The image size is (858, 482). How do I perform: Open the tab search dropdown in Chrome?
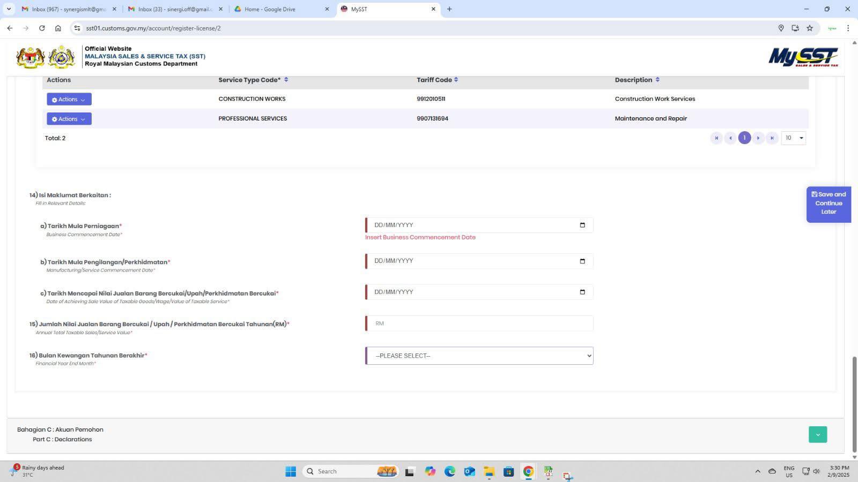(x=9, y=9)
